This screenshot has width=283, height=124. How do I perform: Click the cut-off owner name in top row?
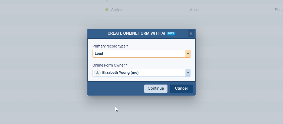[279, 1]
